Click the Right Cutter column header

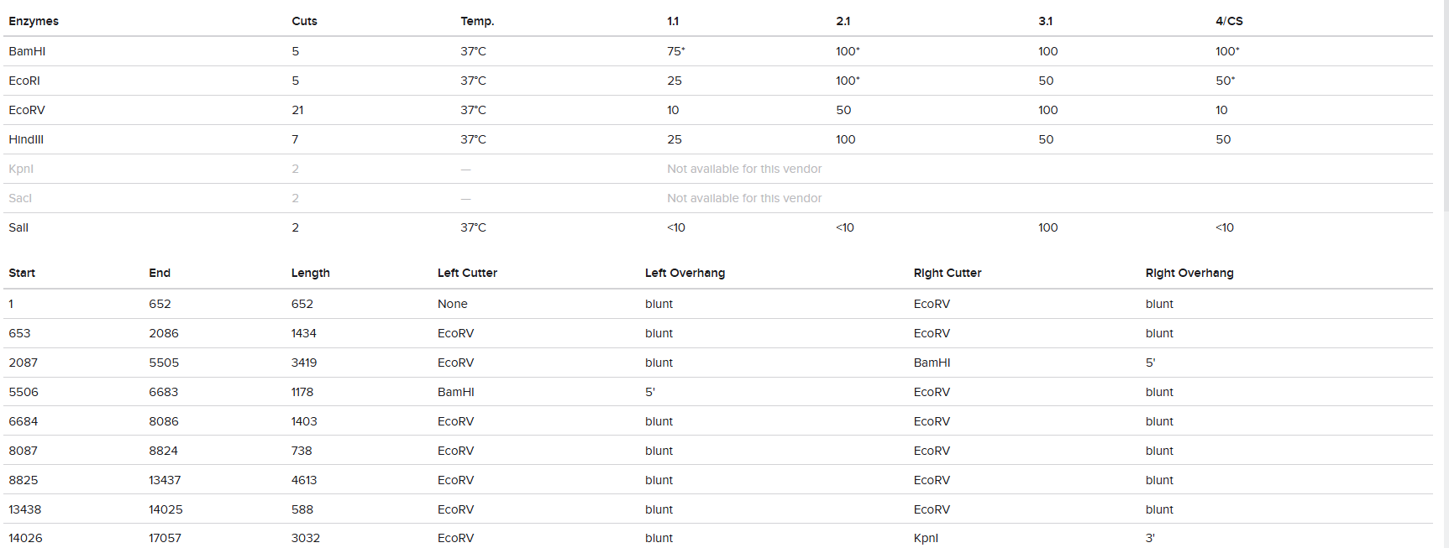pos(948,273)
